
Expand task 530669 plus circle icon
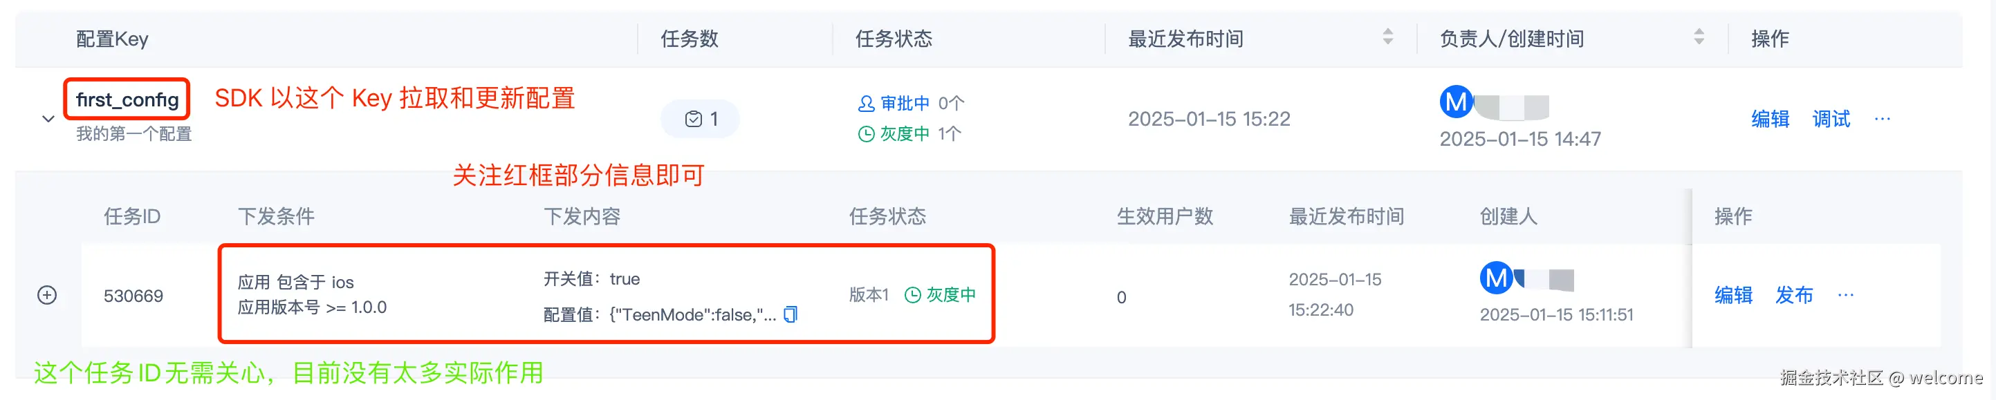point(47,295)
